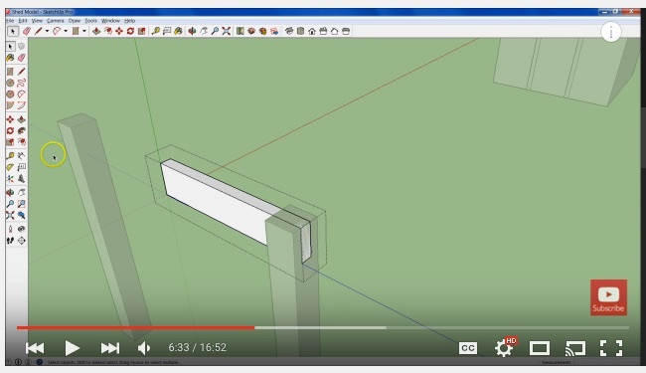
Task: Pick the Line tool in top toolbar
Action: [39, 31]
